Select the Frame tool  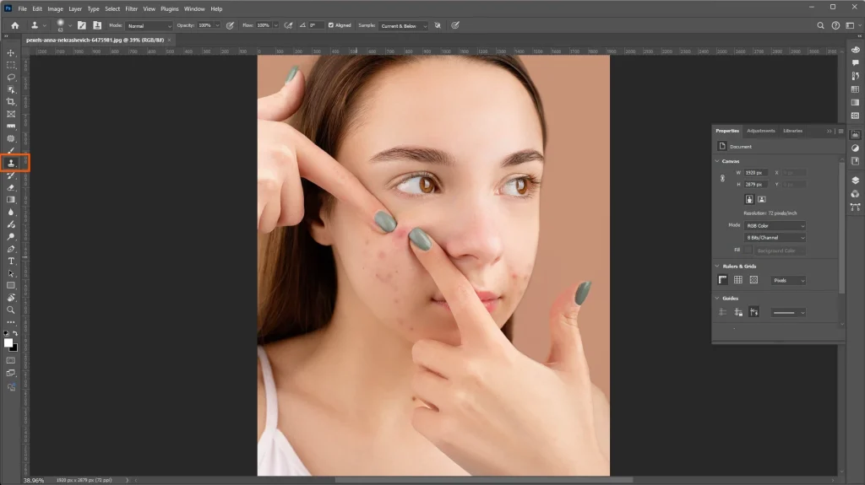pyautogui.click(x=10, y=114)
